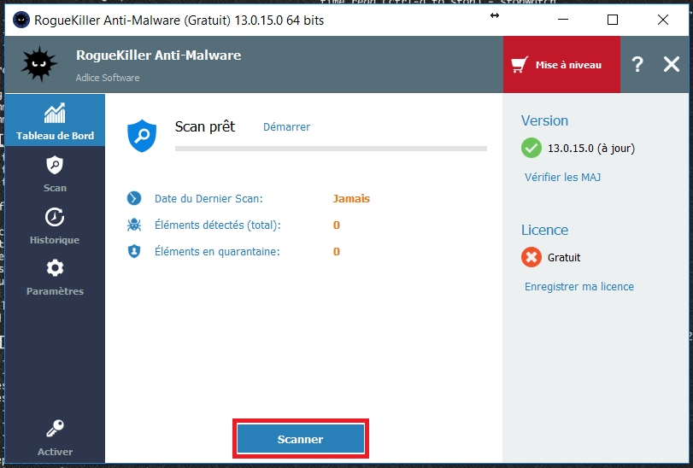Click the RogueKiller spiky mascot logo
The image size is (693, 468).
click(x=39, y=64)
